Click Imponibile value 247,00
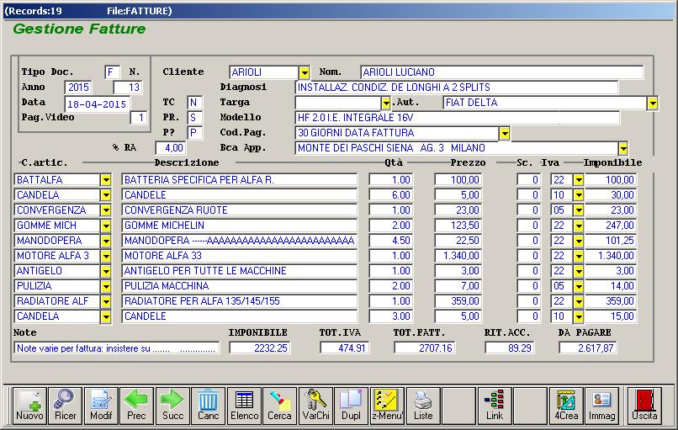This screenshot has width=678, height=430. tap(611, 226)
